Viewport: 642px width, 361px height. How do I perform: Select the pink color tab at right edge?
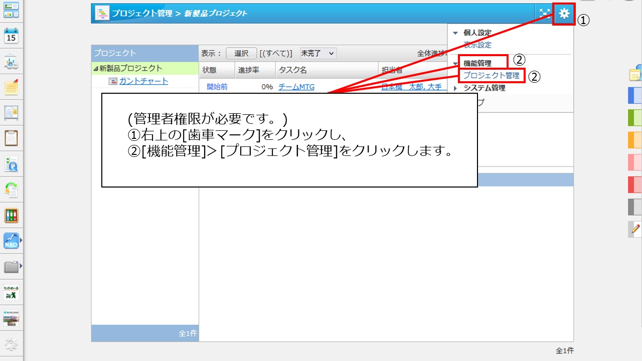click(635, 162)
